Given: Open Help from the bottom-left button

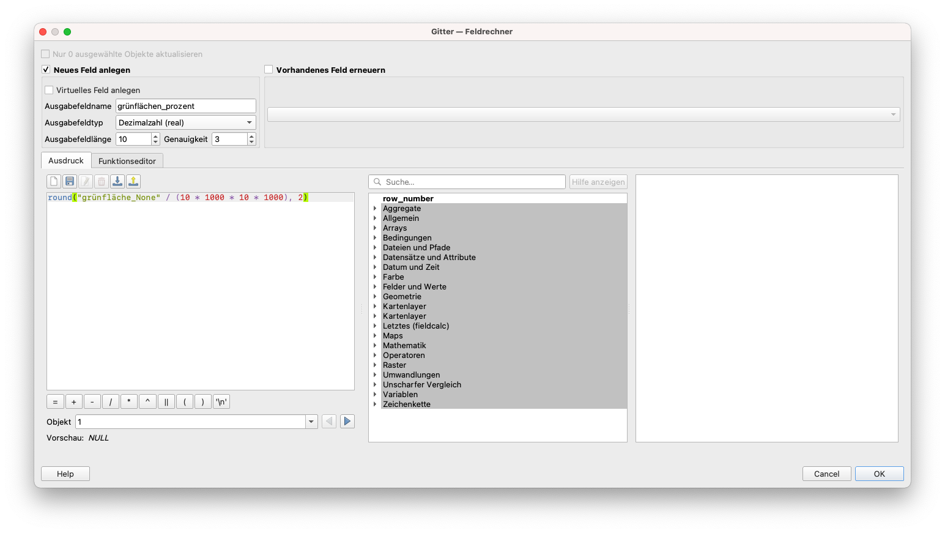Looking at the screenshot, I should pyautogui.click(x=65, y=474).
